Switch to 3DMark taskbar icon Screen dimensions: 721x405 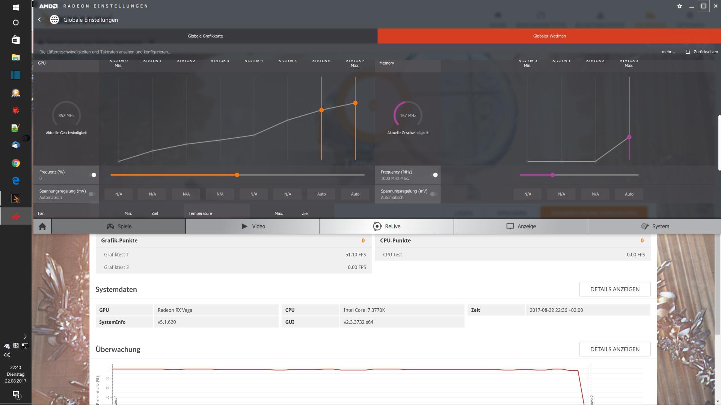[x=15, y=198]
